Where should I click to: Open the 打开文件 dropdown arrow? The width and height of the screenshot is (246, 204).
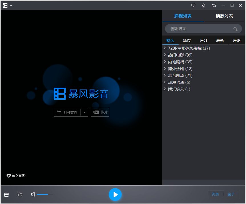click(x=84, y=112)
